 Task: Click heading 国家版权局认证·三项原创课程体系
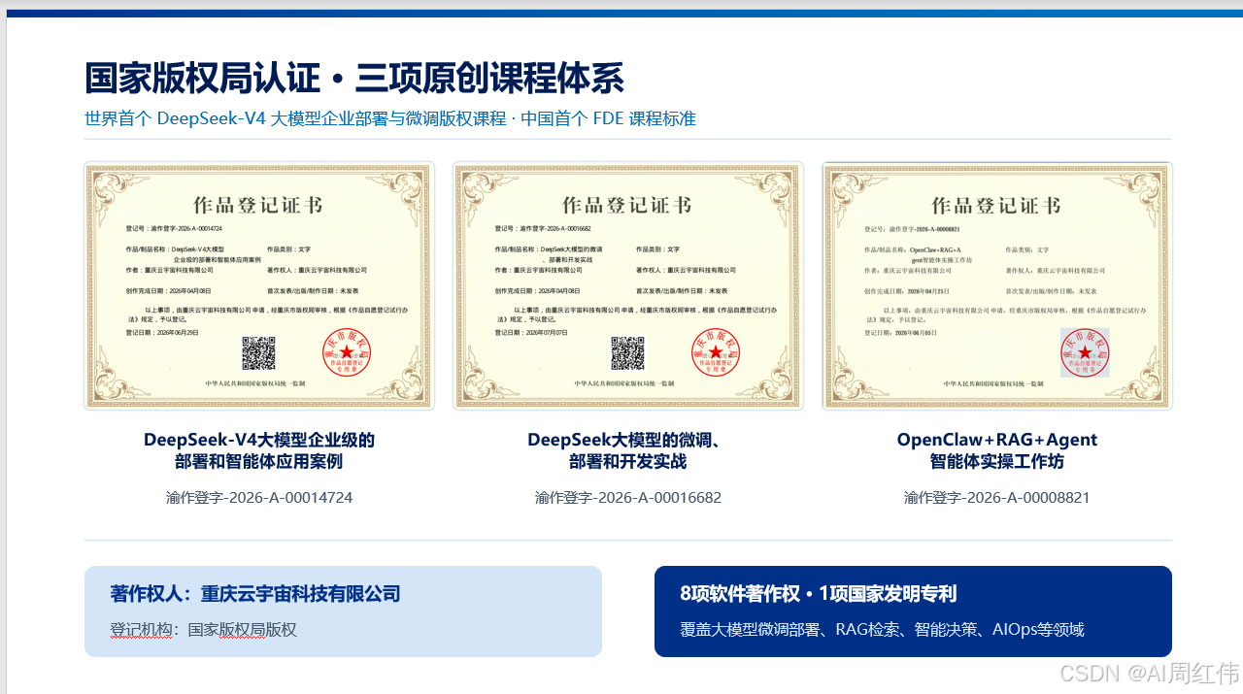tap(354, 78)
